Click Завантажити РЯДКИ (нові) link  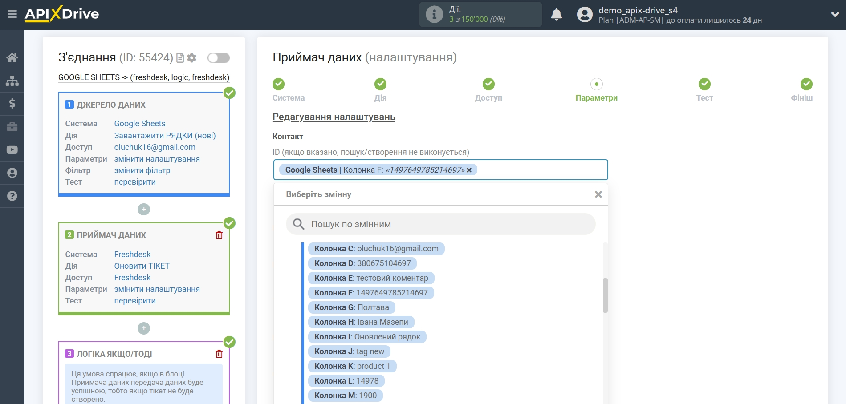(165, 136)
